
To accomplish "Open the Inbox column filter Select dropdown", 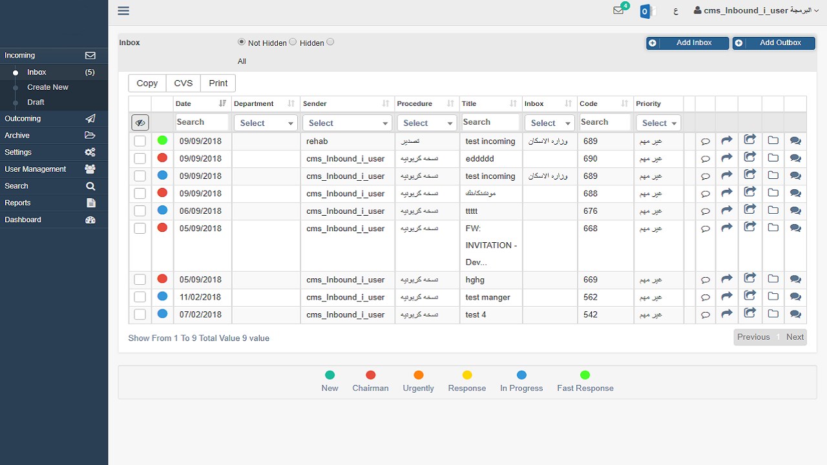I will (549, 123).
